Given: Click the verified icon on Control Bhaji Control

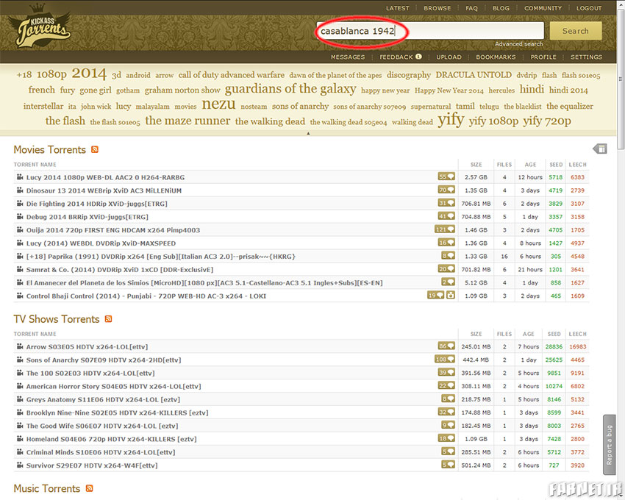Looking at the screenshot, I should [450, 296].
